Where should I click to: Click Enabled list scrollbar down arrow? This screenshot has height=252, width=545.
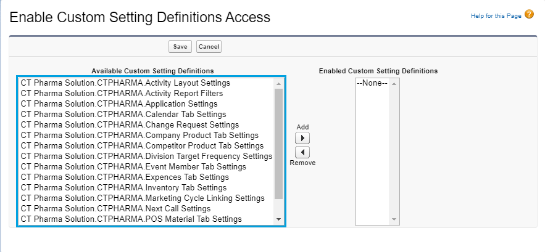pos(394,219)
